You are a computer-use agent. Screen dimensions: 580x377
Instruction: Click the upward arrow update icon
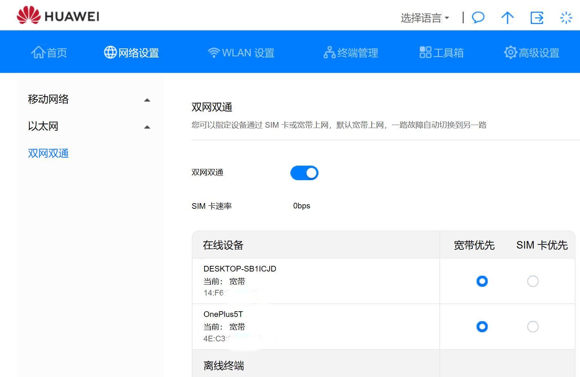(507, 18)
